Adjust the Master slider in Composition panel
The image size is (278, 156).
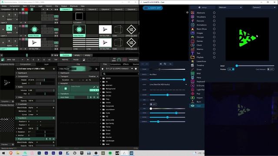point(45,80)
